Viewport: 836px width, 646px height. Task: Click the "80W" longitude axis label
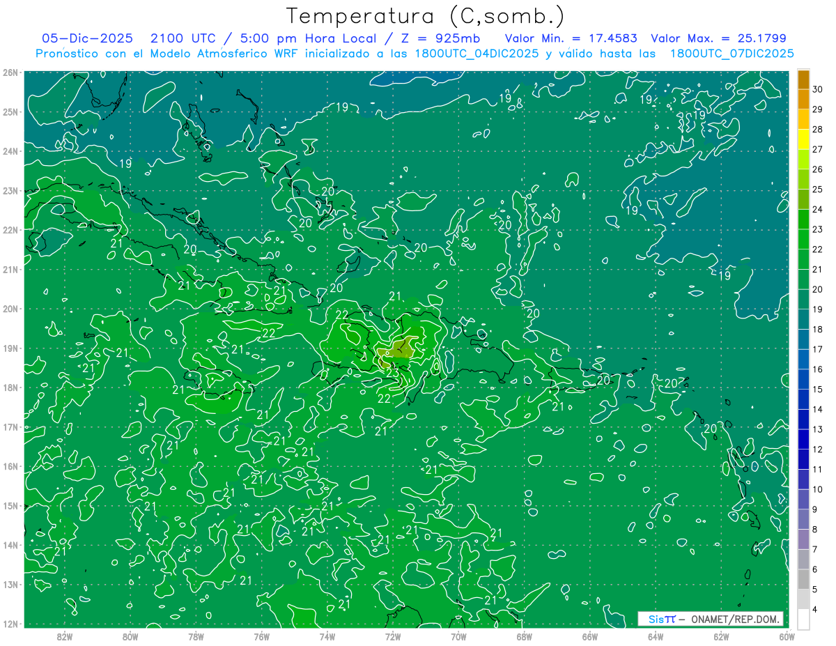[x=130, y=636]
